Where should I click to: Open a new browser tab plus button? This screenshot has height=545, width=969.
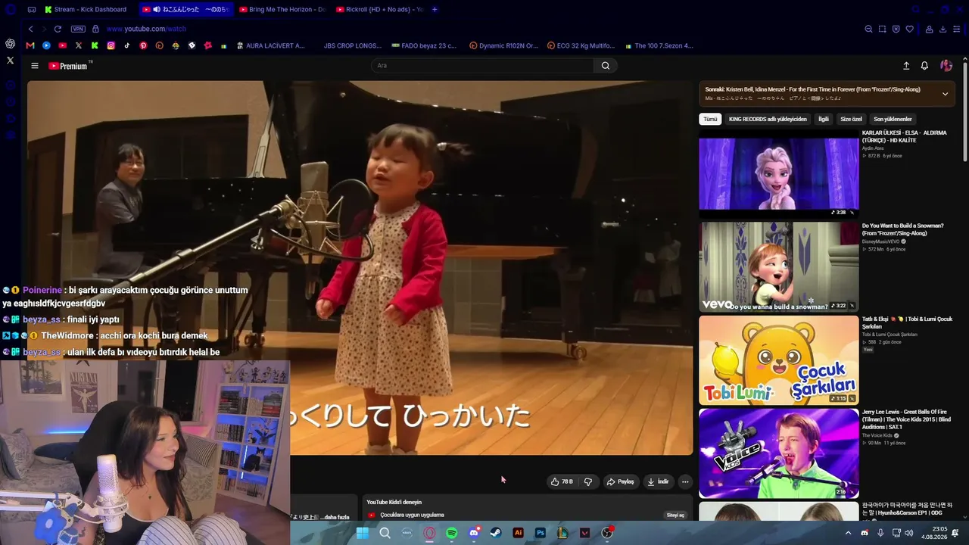coord(435,9)
